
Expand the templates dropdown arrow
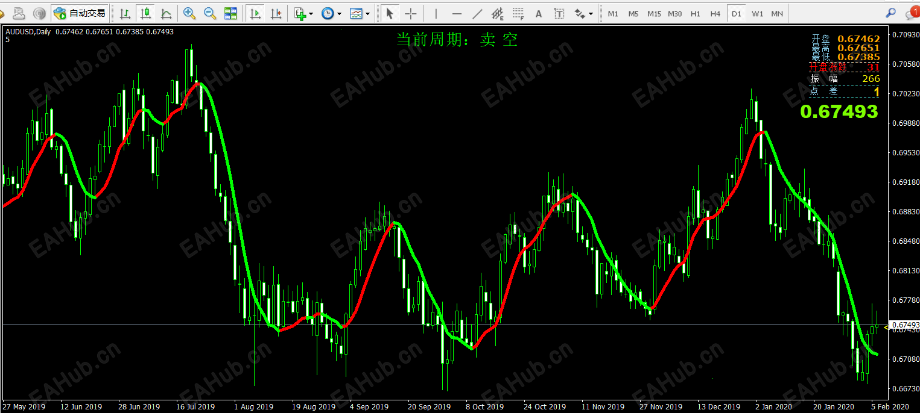(367, 13)
